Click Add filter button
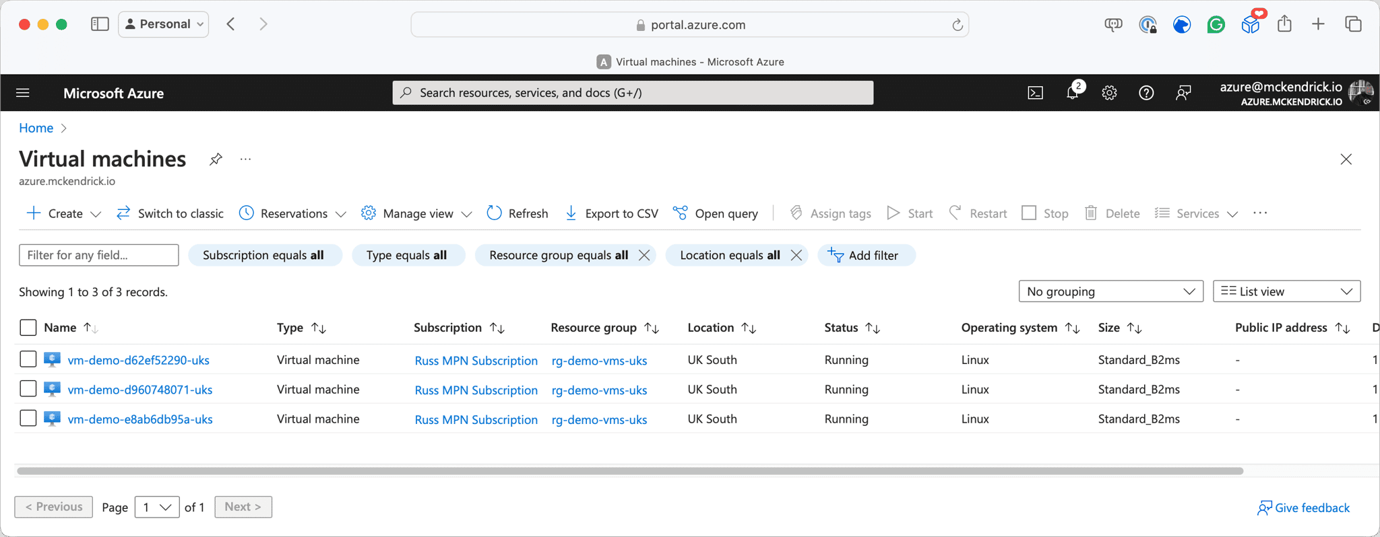Screen dimensions: 1380x537 point(865,255)
